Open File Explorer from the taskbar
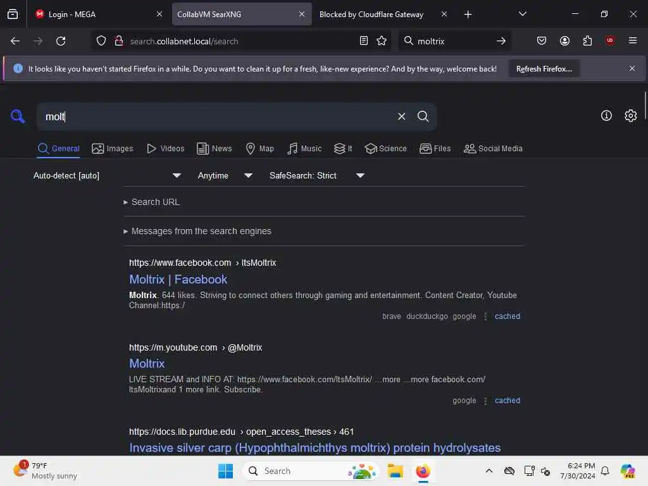Image resolution: width=648 pixels, height=486 pixels. pyautogui.click(x=395, y=471)
